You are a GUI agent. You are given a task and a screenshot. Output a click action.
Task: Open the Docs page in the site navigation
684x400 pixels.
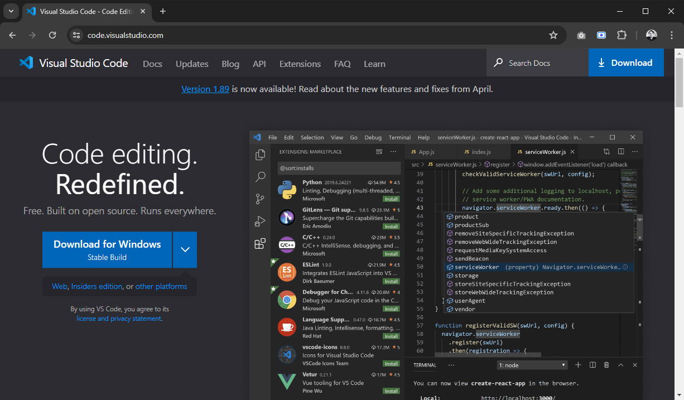point(152,64)
